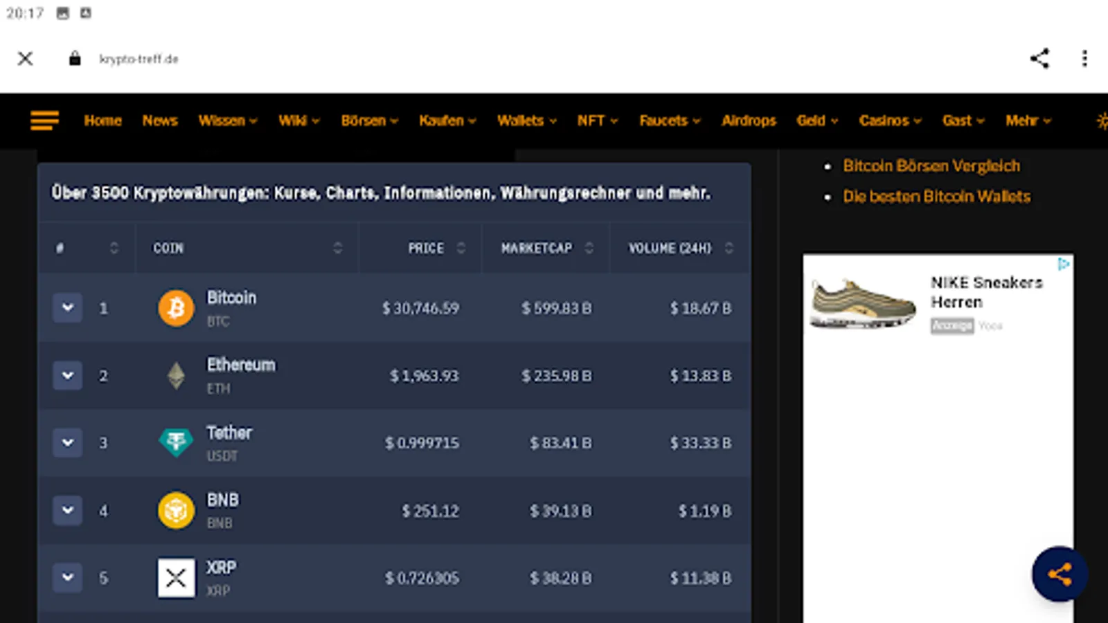
Task: Click the BNB coin logo
Action: 176,510
